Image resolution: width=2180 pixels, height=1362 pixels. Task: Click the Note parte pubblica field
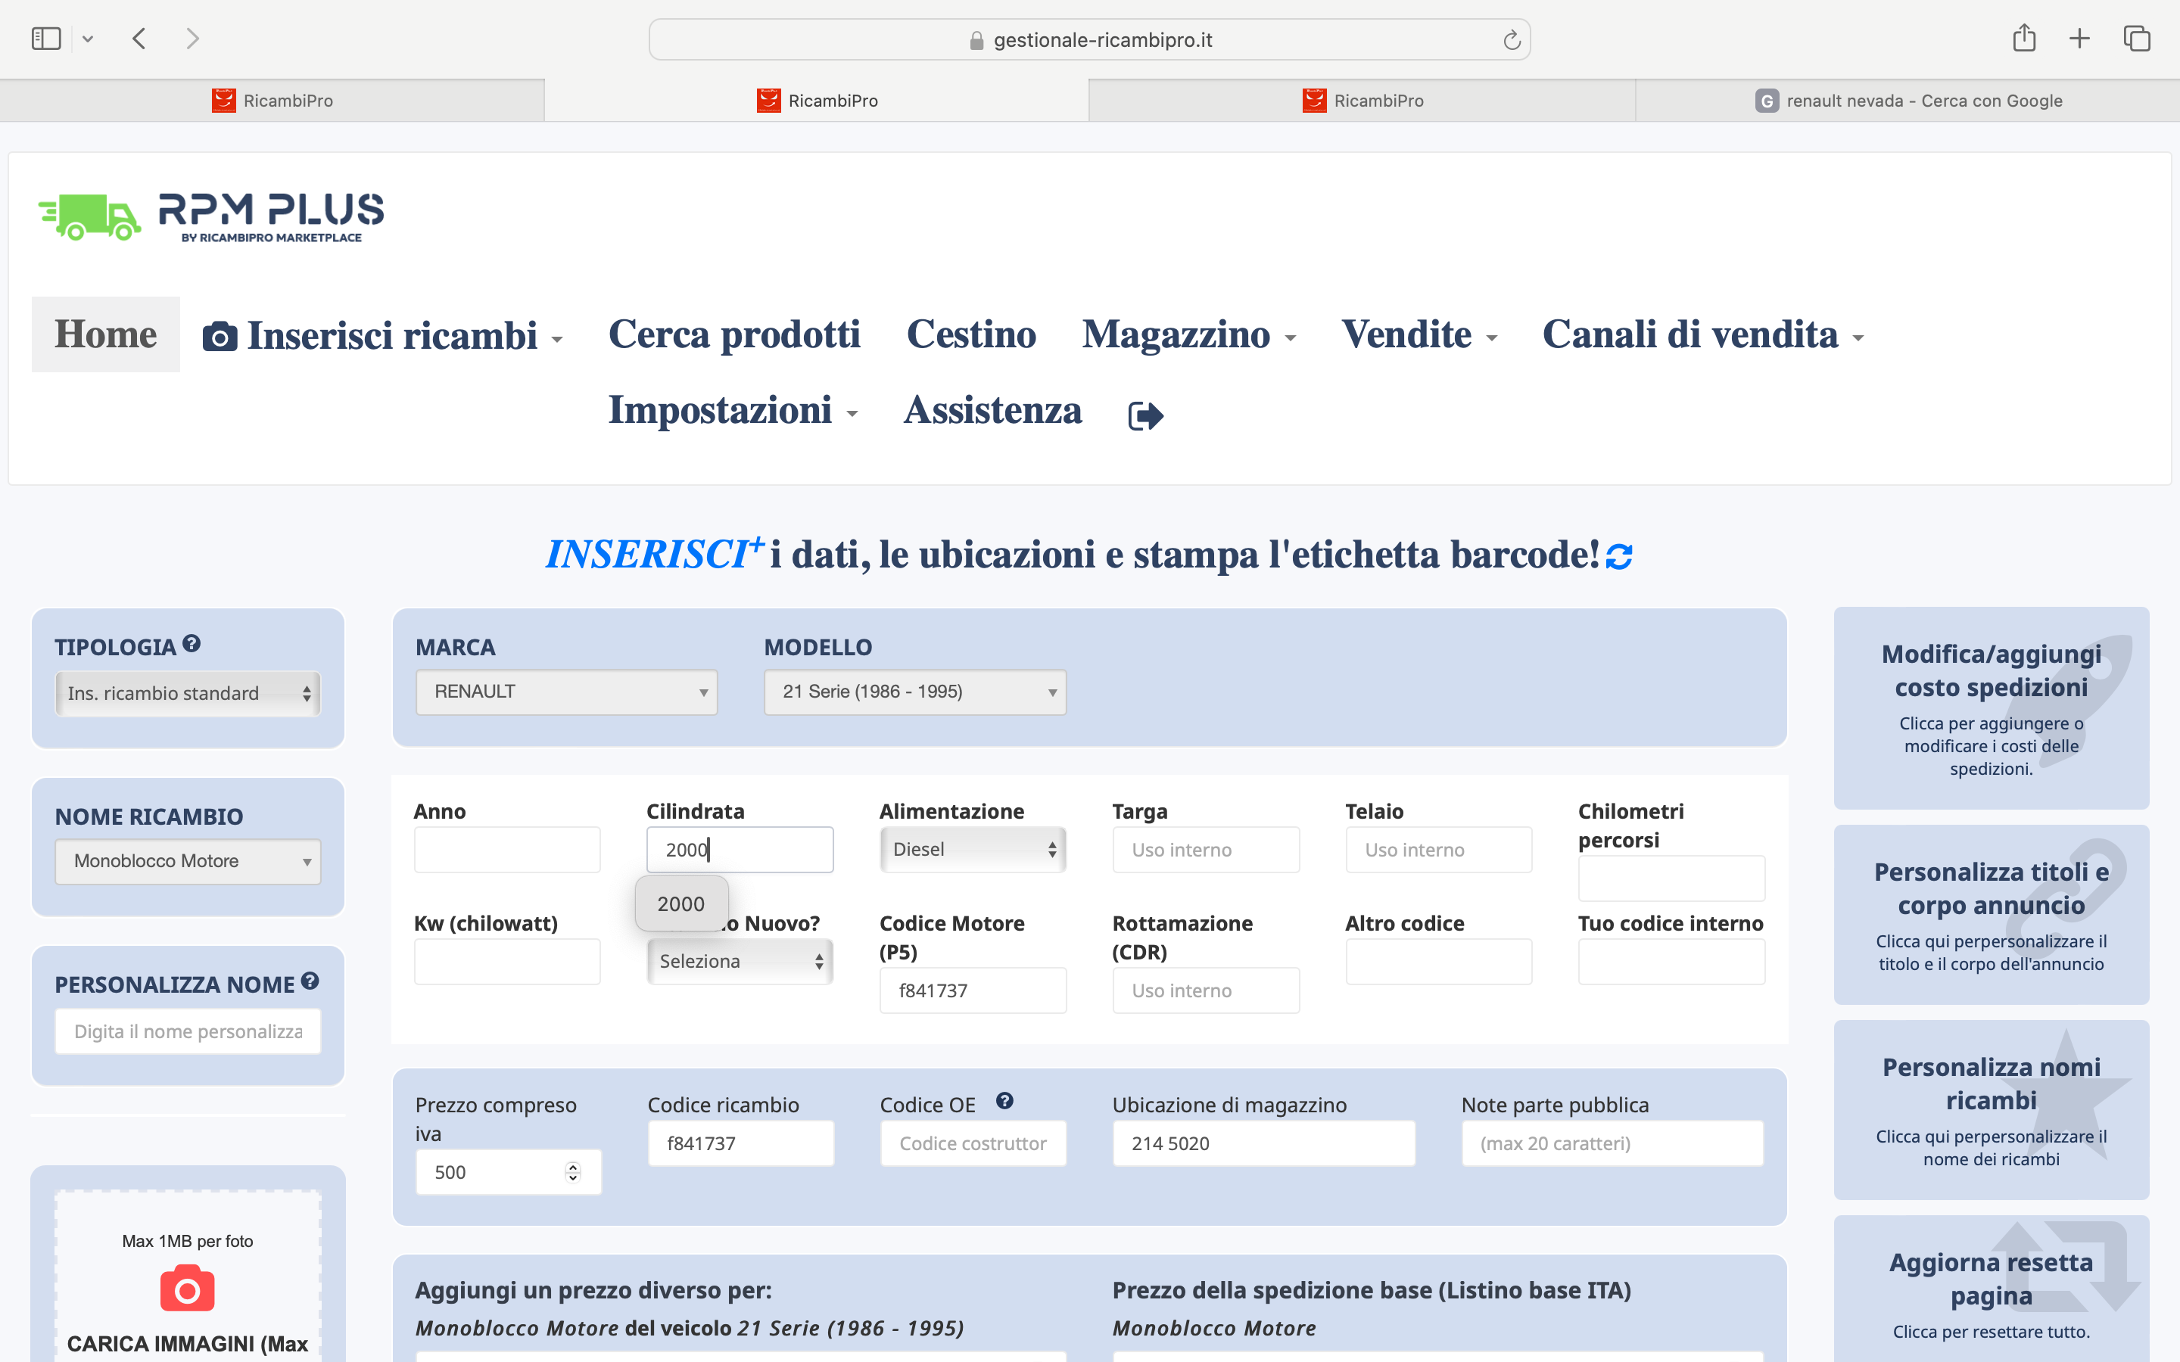pos(1612,1143)
